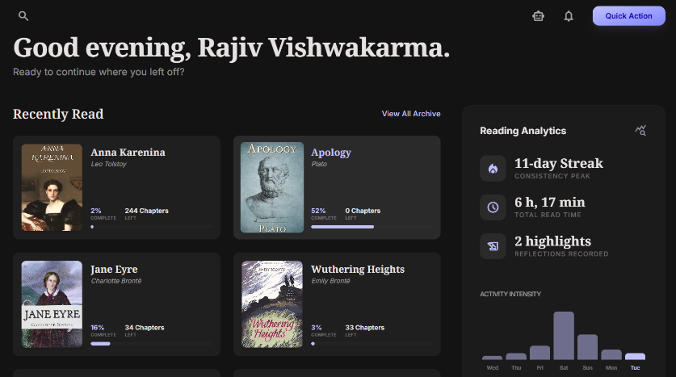This screenshot has width=676, height=377.
Task: Click the 'Recently Read' heading
Action: point(58,114)
